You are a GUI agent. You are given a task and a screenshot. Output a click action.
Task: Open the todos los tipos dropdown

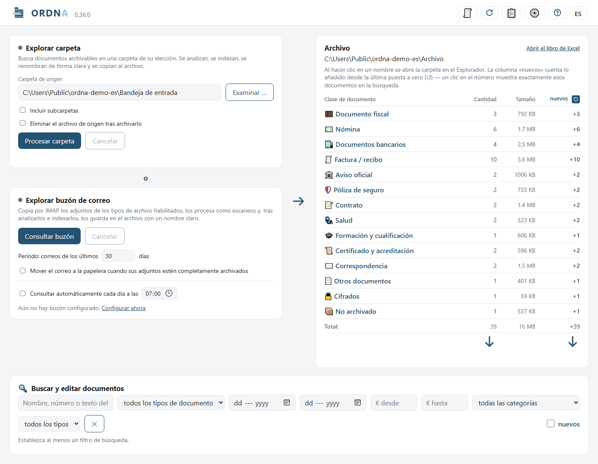(x=49, y=424)
